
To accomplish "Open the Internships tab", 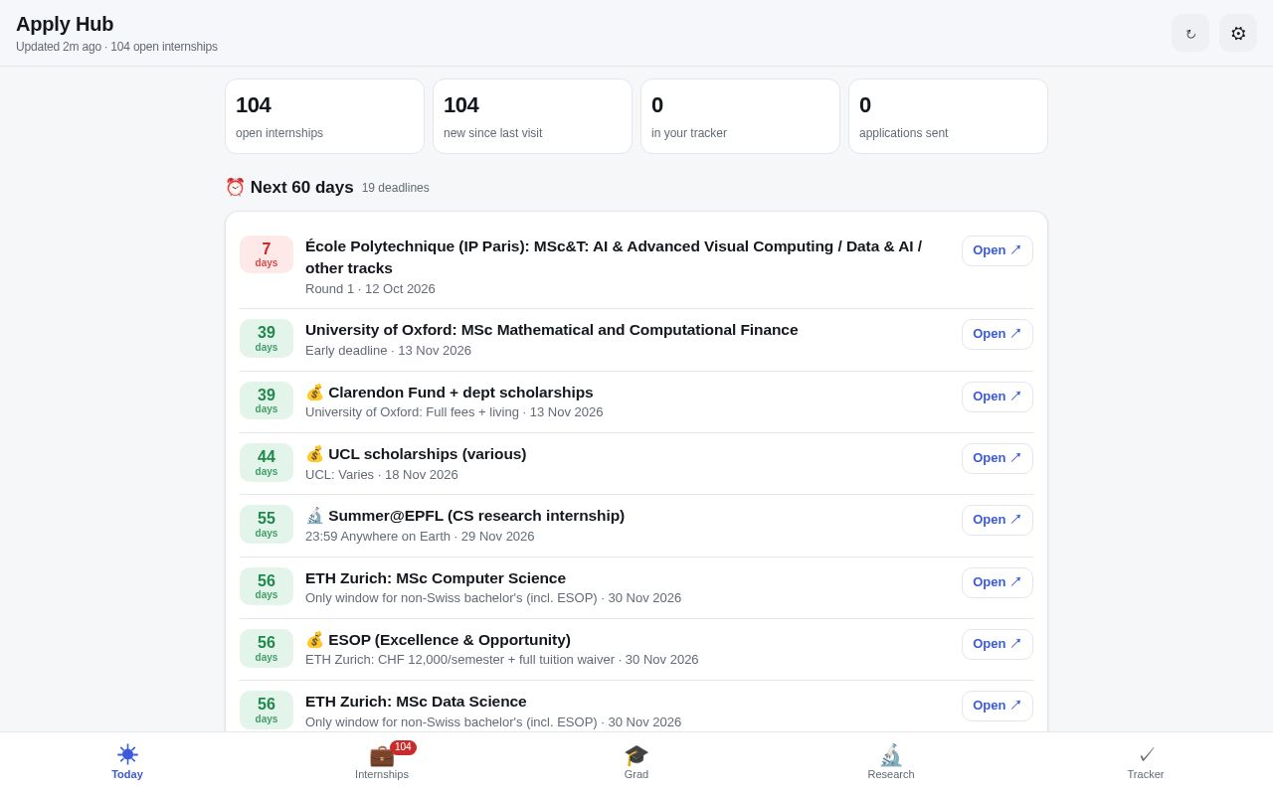I will [382, 762].
